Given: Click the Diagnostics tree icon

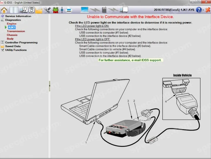Looking at the screenshot, I should tap(2, 20).
